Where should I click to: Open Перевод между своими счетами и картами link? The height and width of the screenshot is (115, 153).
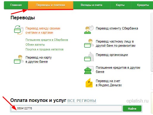(43, 30)
